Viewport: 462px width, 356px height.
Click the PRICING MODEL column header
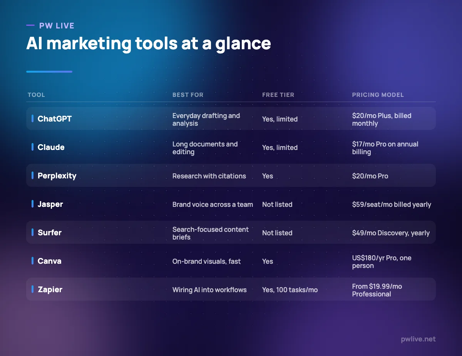378,95
